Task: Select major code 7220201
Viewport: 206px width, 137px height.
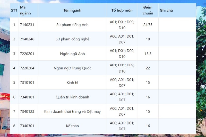Action: pyautogui.click(x=27, y=54)
